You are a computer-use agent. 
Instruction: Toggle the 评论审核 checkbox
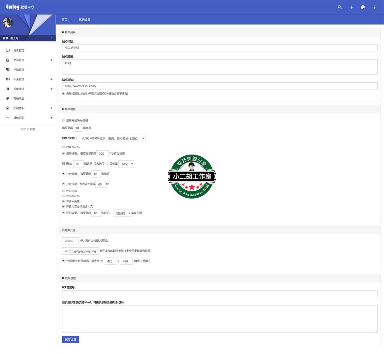click(63, 191)
